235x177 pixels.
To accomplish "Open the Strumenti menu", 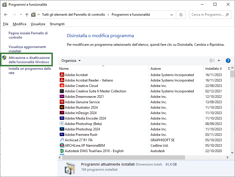I will 57,24.
